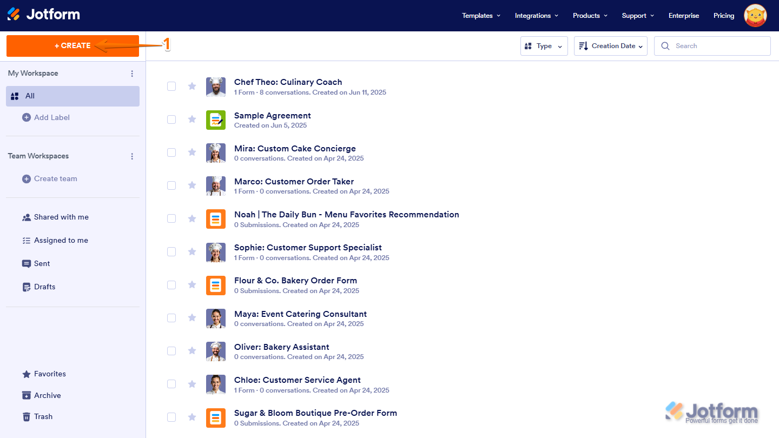Expand the Templates menu in header

click(x=481, y=16)
